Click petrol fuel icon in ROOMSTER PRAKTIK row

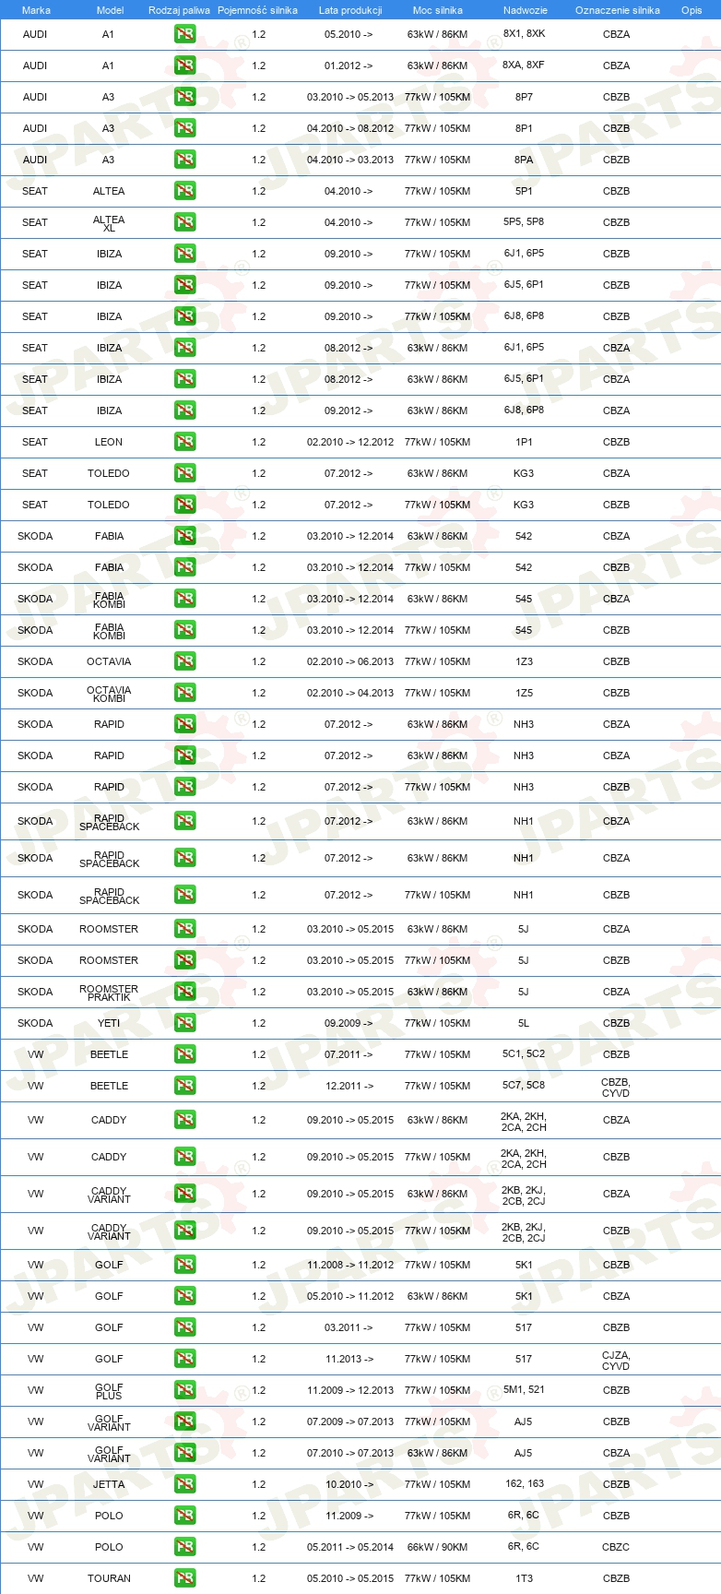point(184,992)
